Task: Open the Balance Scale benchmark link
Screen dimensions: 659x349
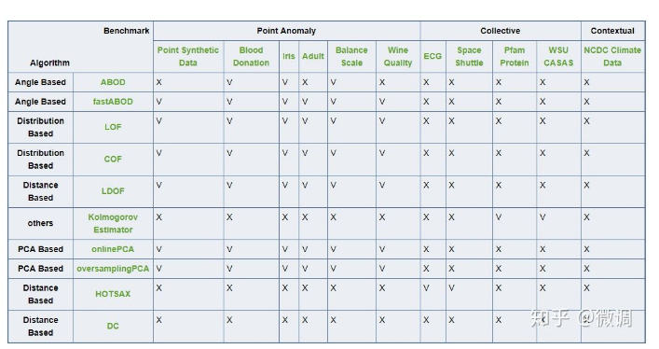Action: [x=351, y=56]
